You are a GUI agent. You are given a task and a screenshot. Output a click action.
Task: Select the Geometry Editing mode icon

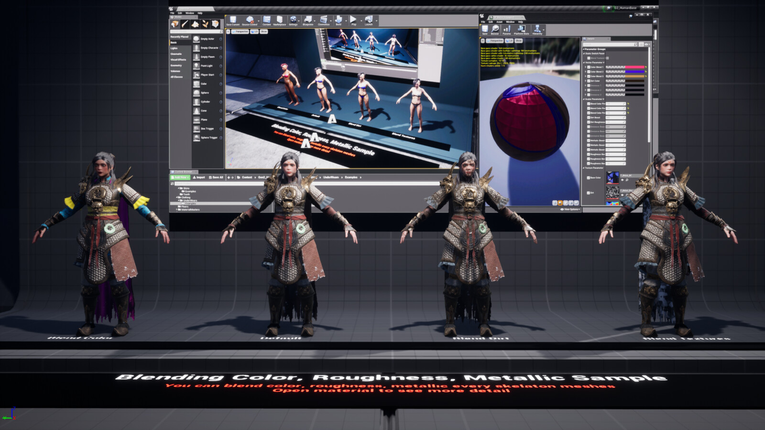(x=215, y=24)
